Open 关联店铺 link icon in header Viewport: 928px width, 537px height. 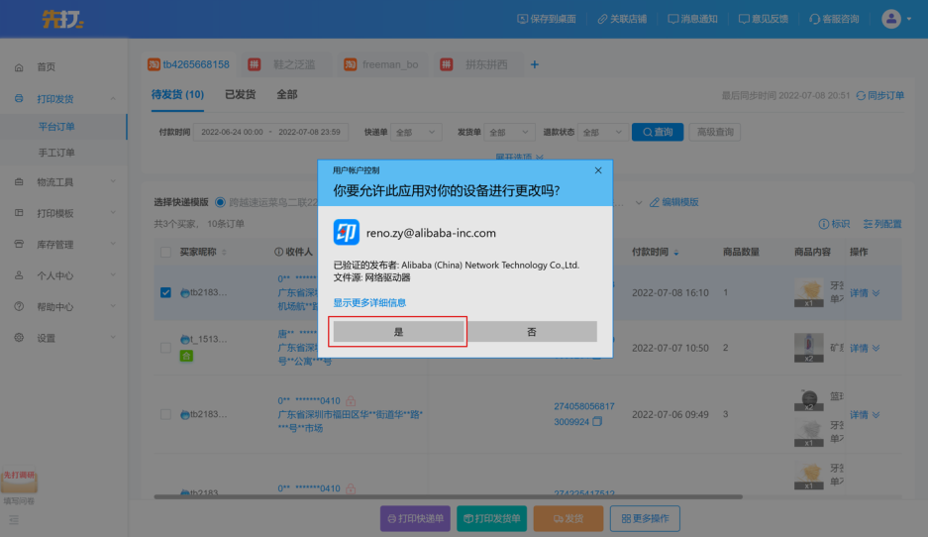pos(601,19)
